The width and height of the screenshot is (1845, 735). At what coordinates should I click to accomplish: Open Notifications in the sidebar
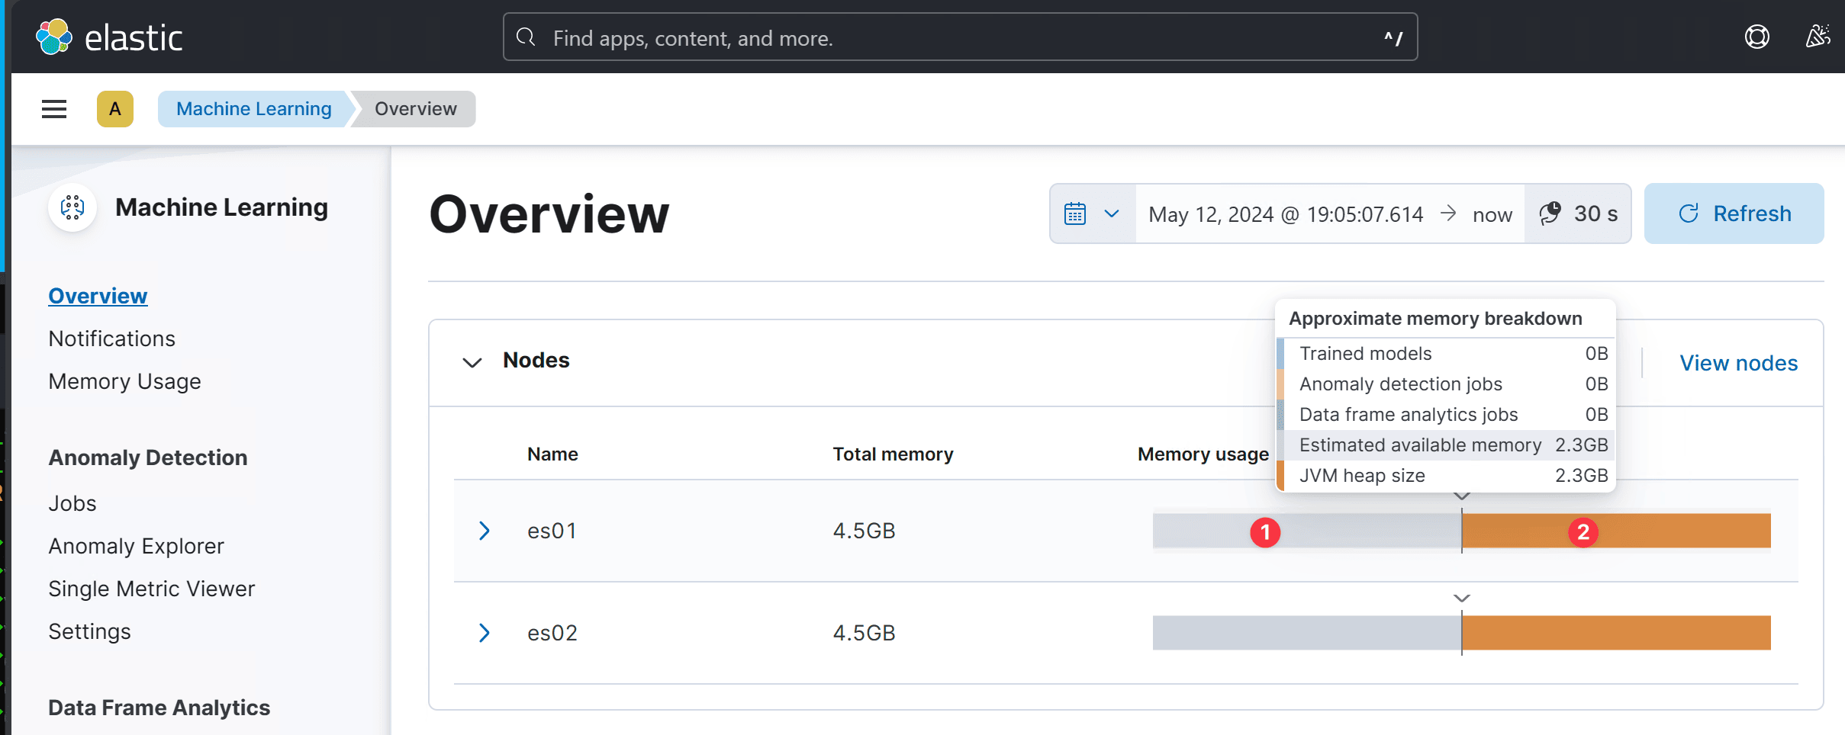(x=112, y=339)
